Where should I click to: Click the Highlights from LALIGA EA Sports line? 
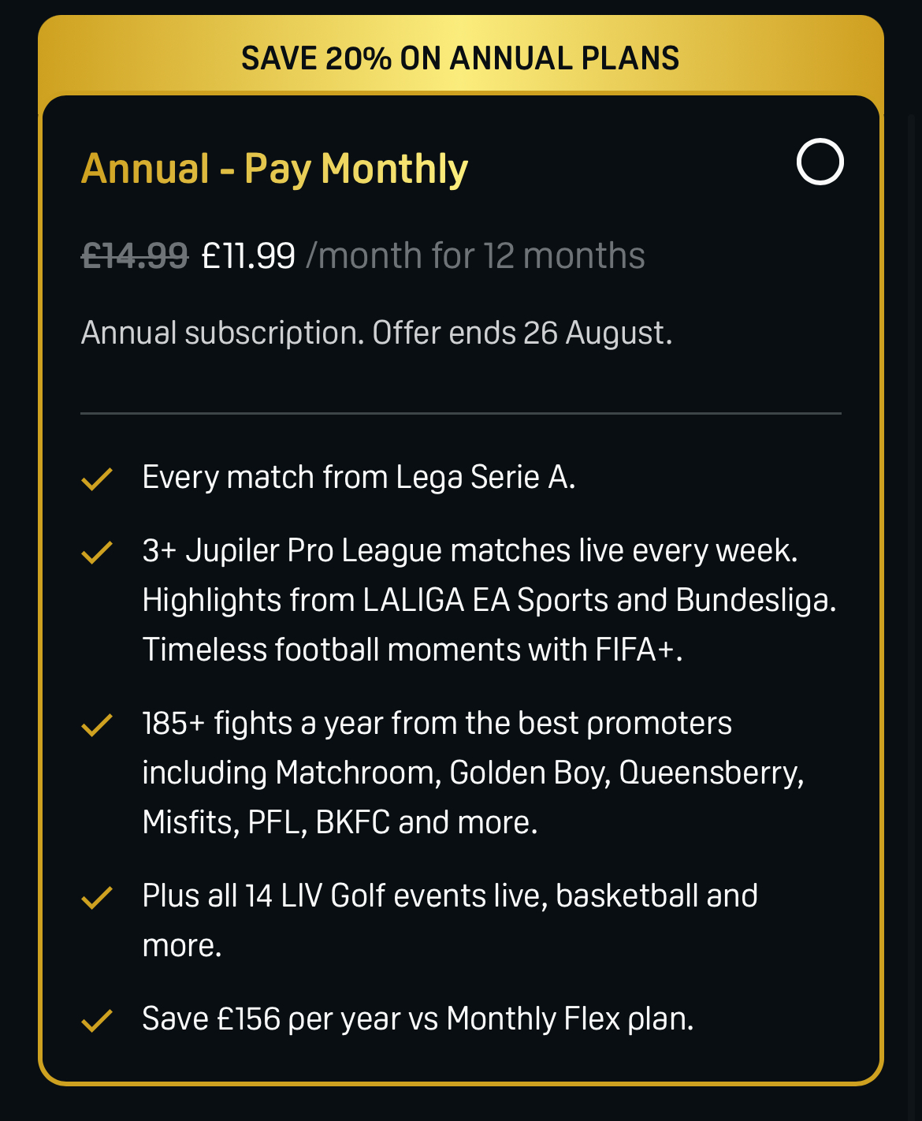[489, 601]
